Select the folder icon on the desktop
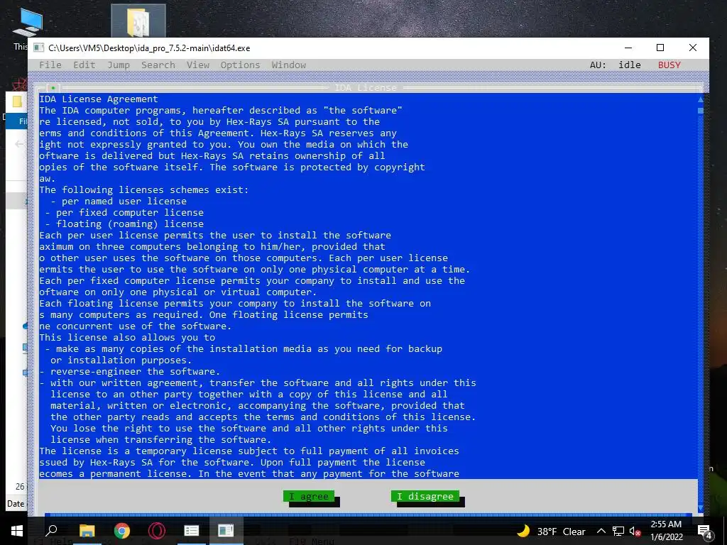727x545 pixels. point(138,21)
